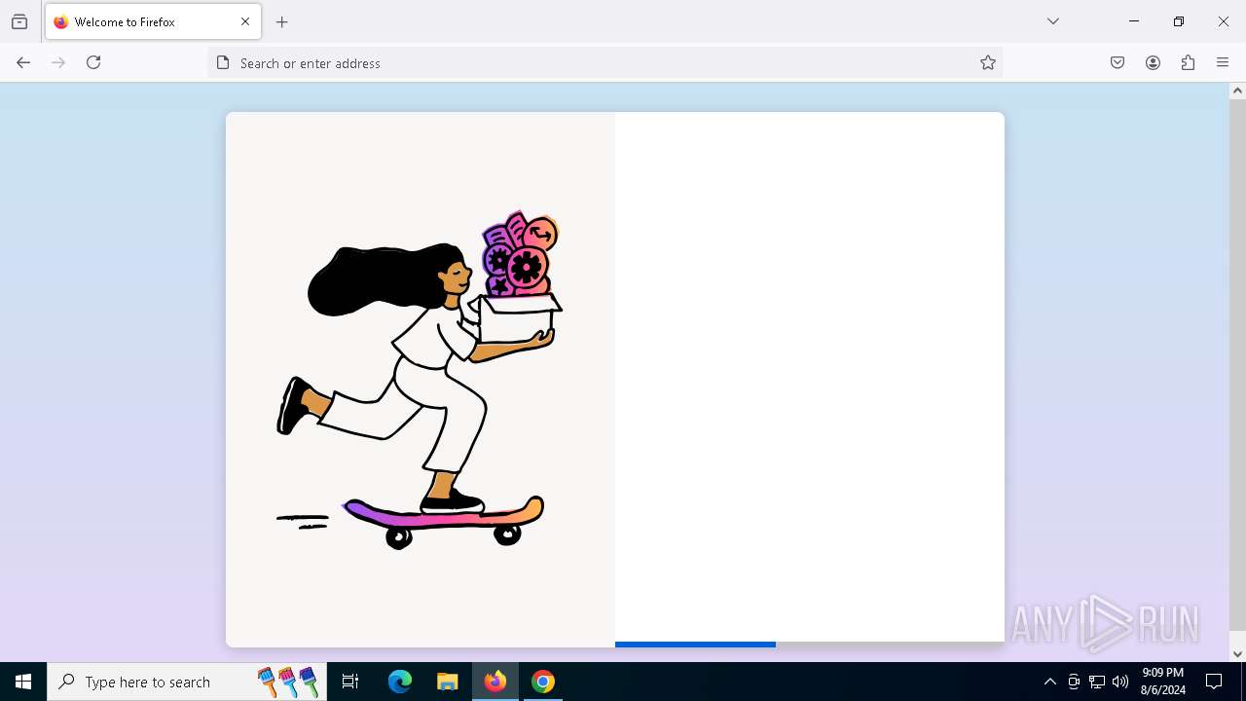Restore down the Firefox window
Viewport: 1246px width, 701px height.
(x=1179, y=21)
